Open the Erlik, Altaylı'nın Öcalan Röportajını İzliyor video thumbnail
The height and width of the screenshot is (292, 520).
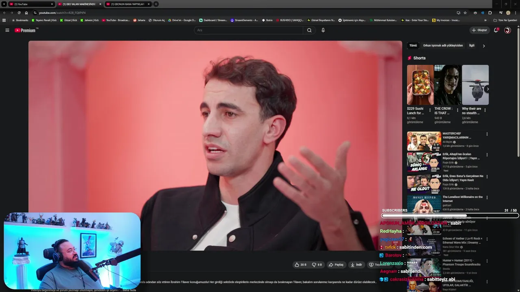coord(424,162)
